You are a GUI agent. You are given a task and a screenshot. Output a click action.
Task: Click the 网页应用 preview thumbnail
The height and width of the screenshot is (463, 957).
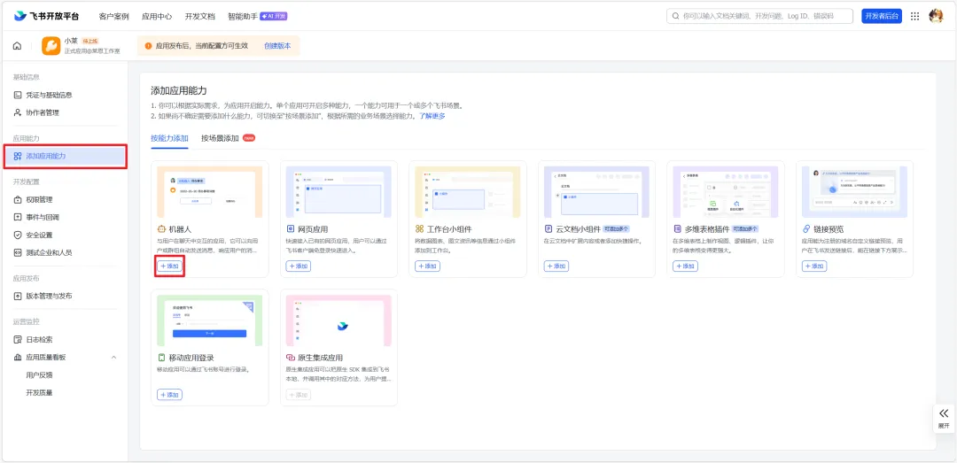pos(338,192)
